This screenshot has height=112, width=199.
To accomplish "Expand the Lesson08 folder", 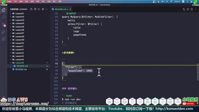I will point(11,37).
